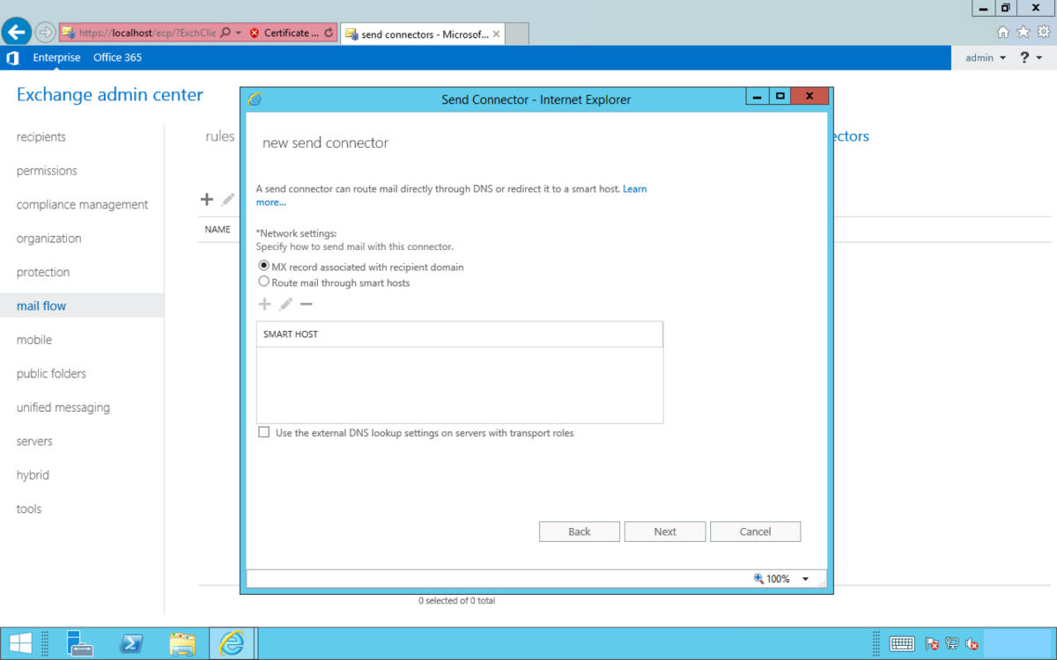
Task: Open Windows PowerShell from the taskbar
Action: tap(131, 643)
